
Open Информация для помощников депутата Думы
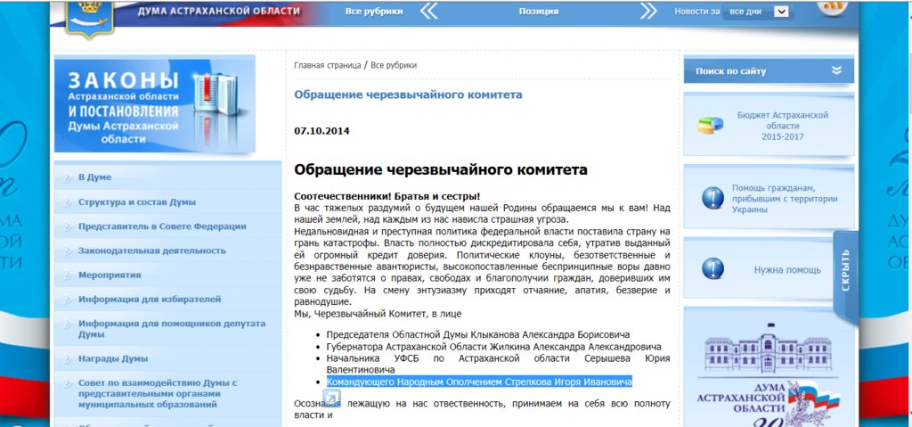pos(172,329)
